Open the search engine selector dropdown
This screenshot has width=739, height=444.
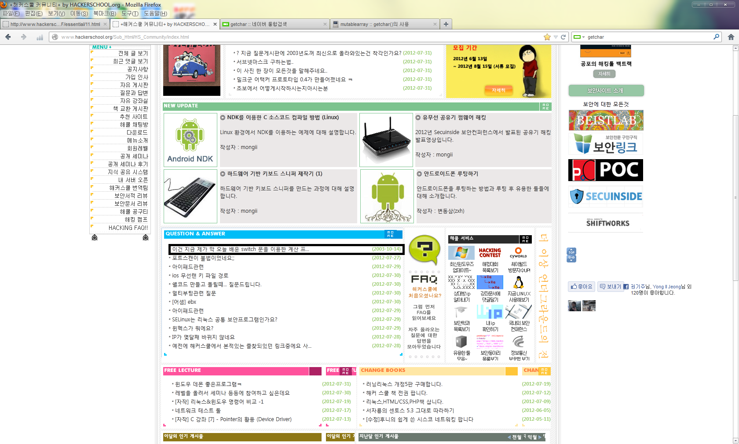pyautogui.click(x=579, y=37)
